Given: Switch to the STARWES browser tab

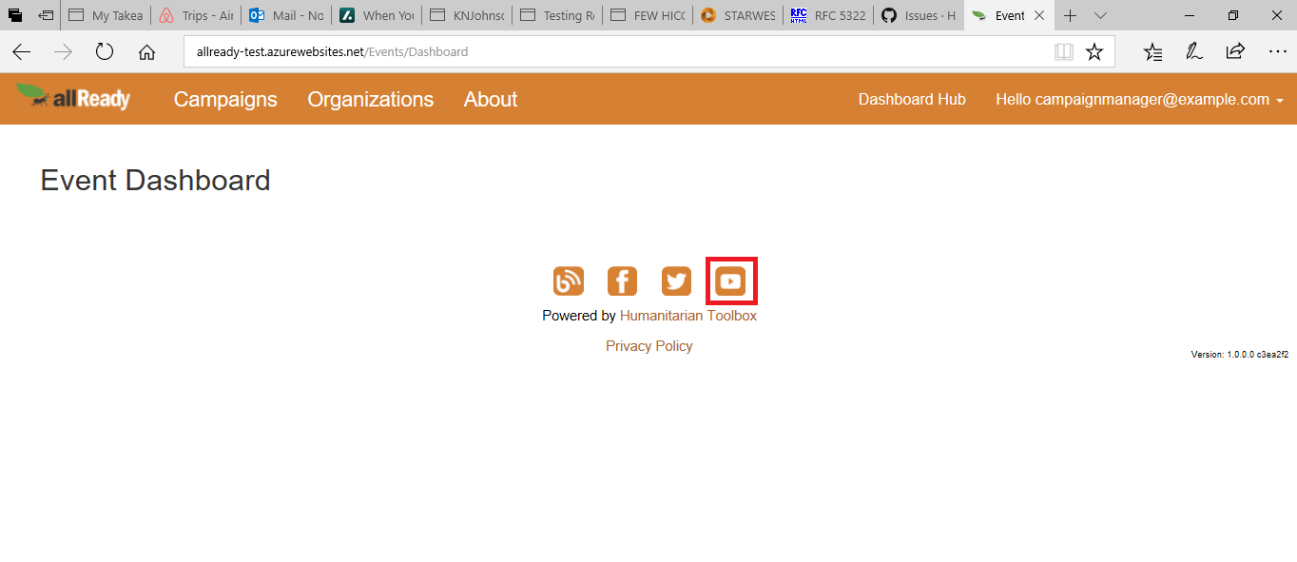Looking at the screenshot, I should (738, 15).
